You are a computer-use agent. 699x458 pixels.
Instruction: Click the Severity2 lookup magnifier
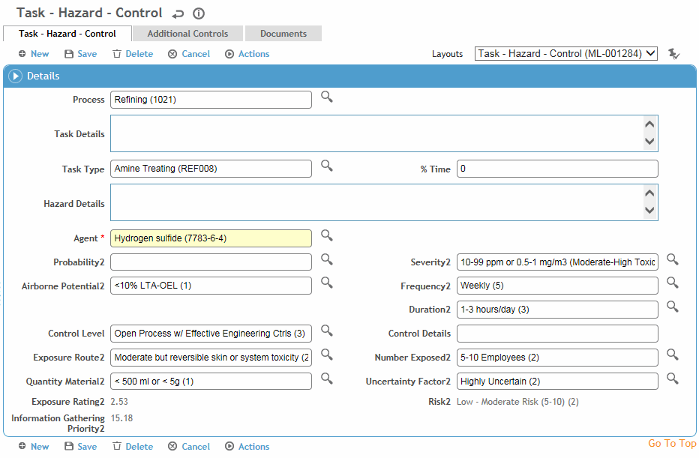pos(672,259)
